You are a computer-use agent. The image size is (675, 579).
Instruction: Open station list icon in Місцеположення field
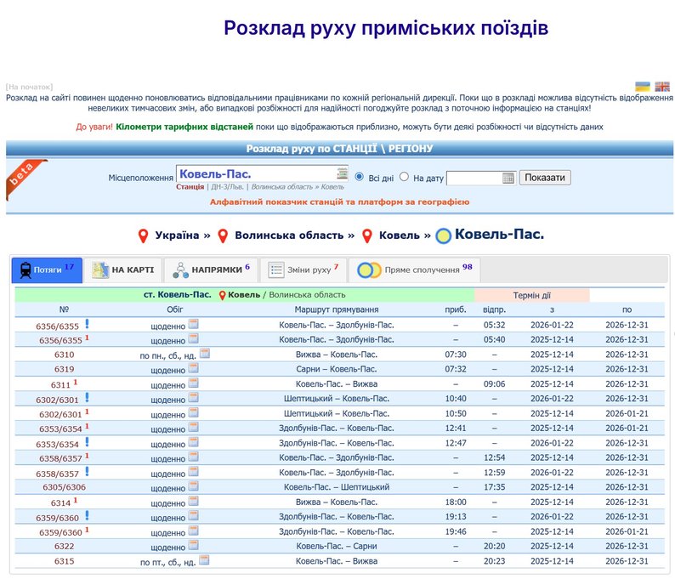(342, 173)
